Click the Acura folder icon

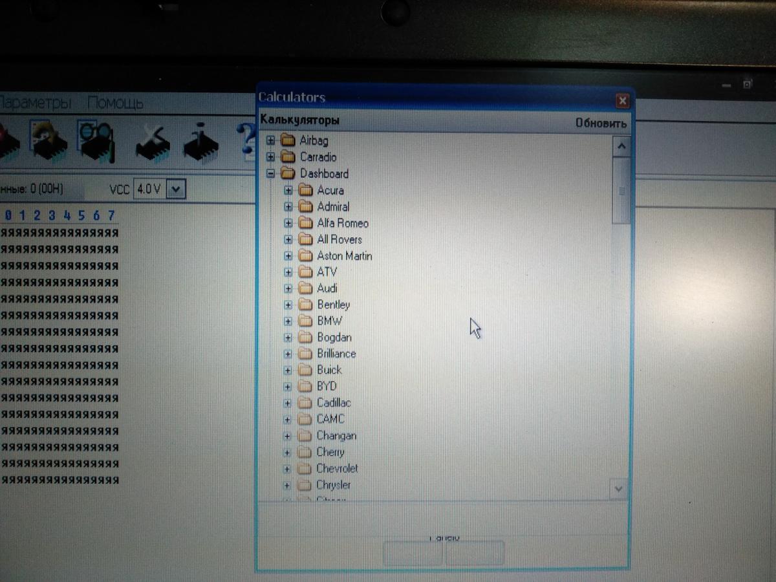[306, 190]
